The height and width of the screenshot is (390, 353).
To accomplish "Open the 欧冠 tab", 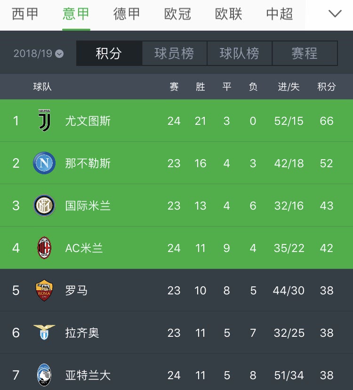I will pyautogui.click(x=177, y=14).
